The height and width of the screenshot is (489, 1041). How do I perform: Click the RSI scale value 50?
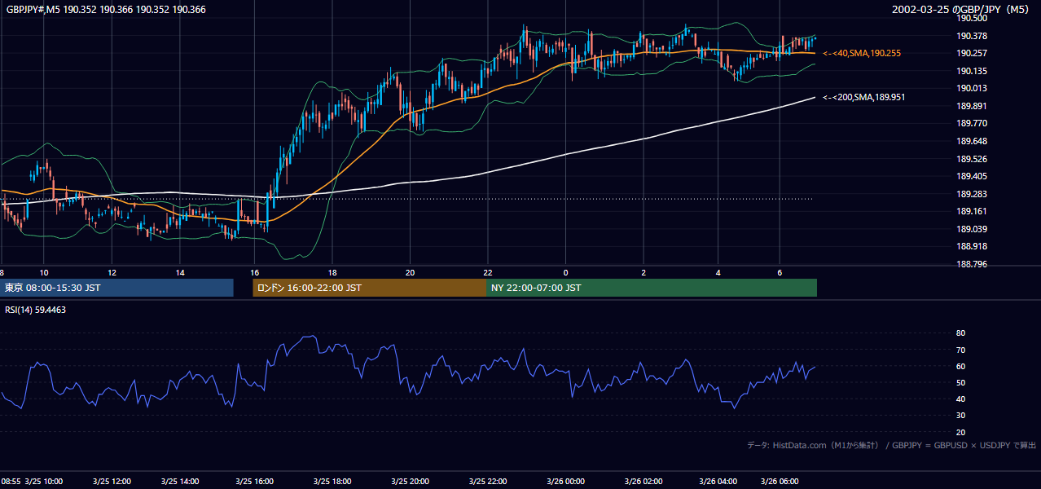pyautogui.click(x=960, y=382)
